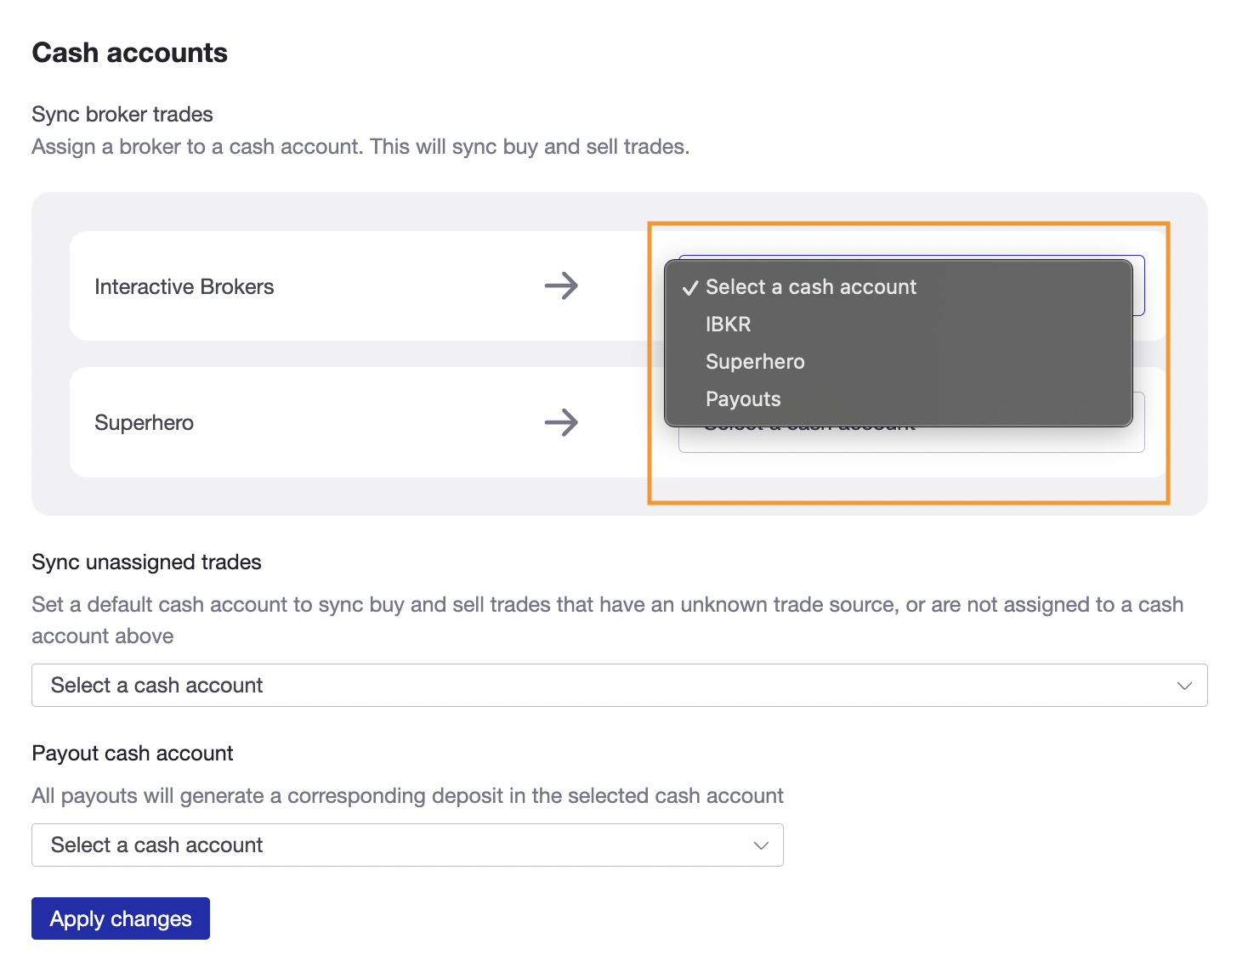Click the Interactive Brokers select field edge

point(1139,286)
